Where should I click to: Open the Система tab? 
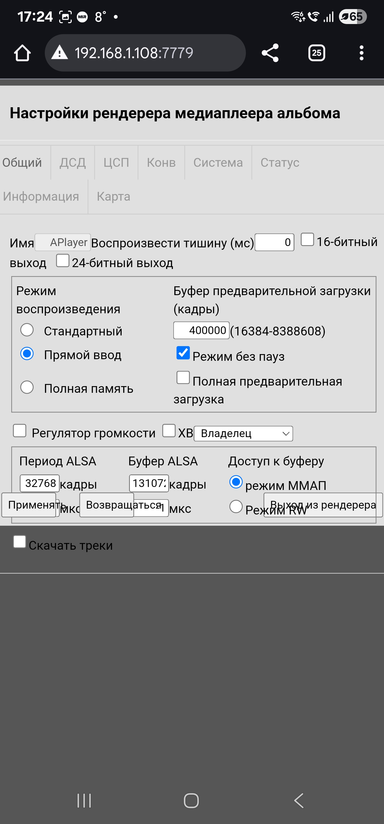[218, 163]
